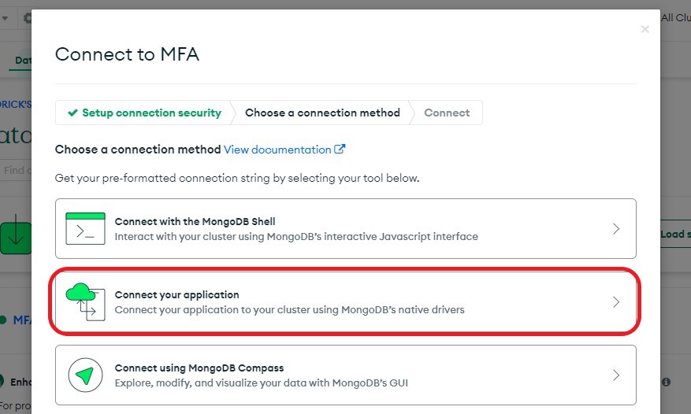Jump to the Connect step
Viewport: 691px width, 414px height.
click(x=447, y=113)
